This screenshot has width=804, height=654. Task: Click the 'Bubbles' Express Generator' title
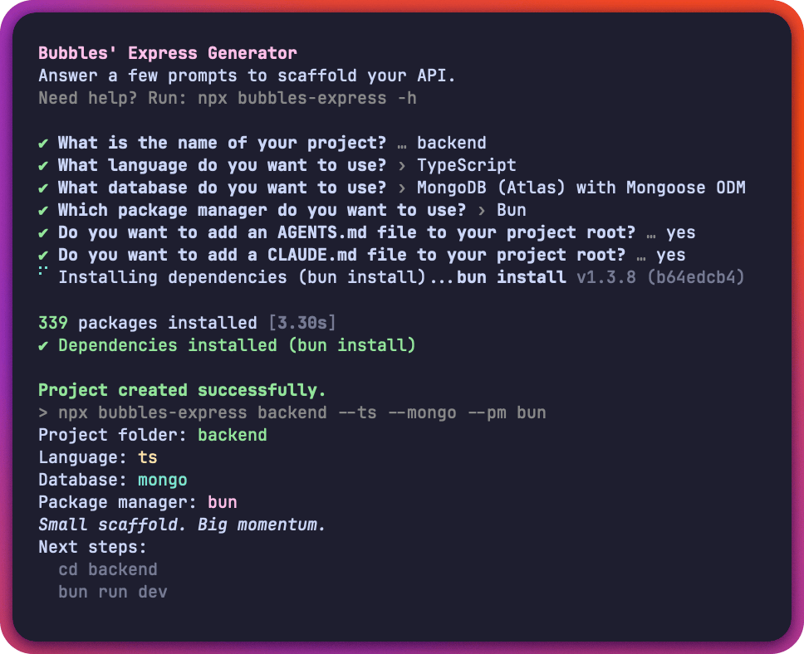pos(168,53)
